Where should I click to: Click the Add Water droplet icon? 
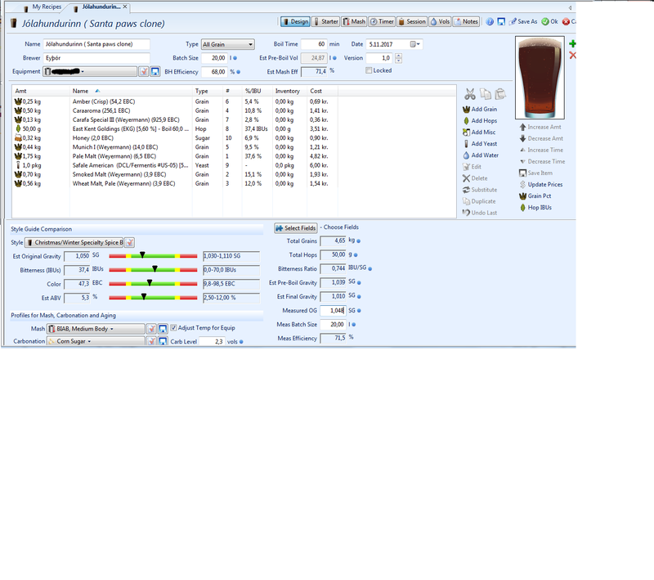[x=467, y=155]
